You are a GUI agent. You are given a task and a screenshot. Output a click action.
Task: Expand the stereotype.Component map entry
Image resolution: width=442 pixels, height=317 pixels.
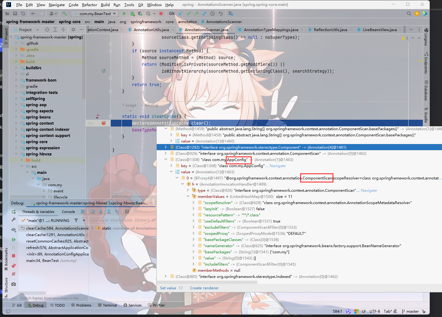pyautogui.click(x=166, y=147)
